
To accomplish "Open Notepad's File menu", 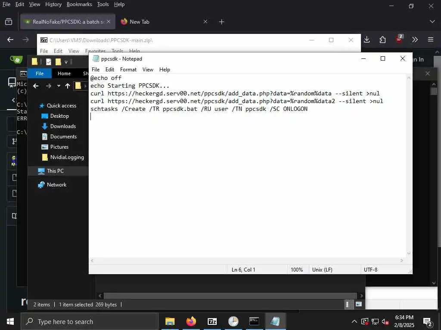I will tap(96, 70).
